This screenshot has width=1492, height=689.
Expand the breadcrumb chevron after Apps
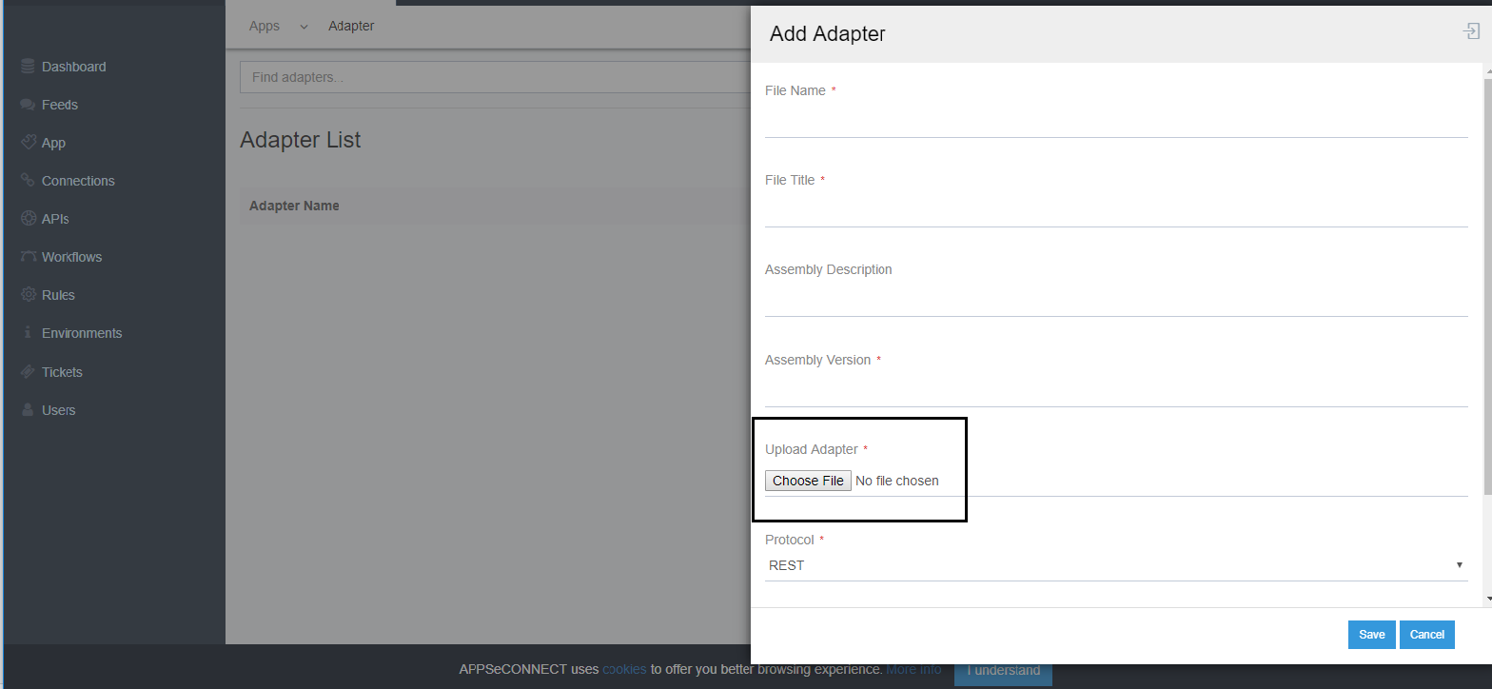(304, 27)
